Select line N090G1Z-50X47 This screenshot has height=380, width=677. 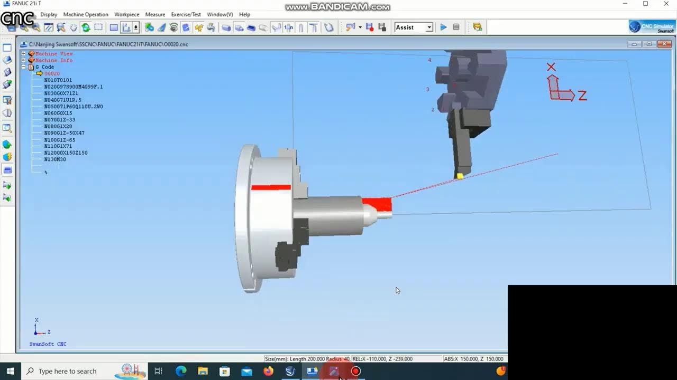coord(65,133)
